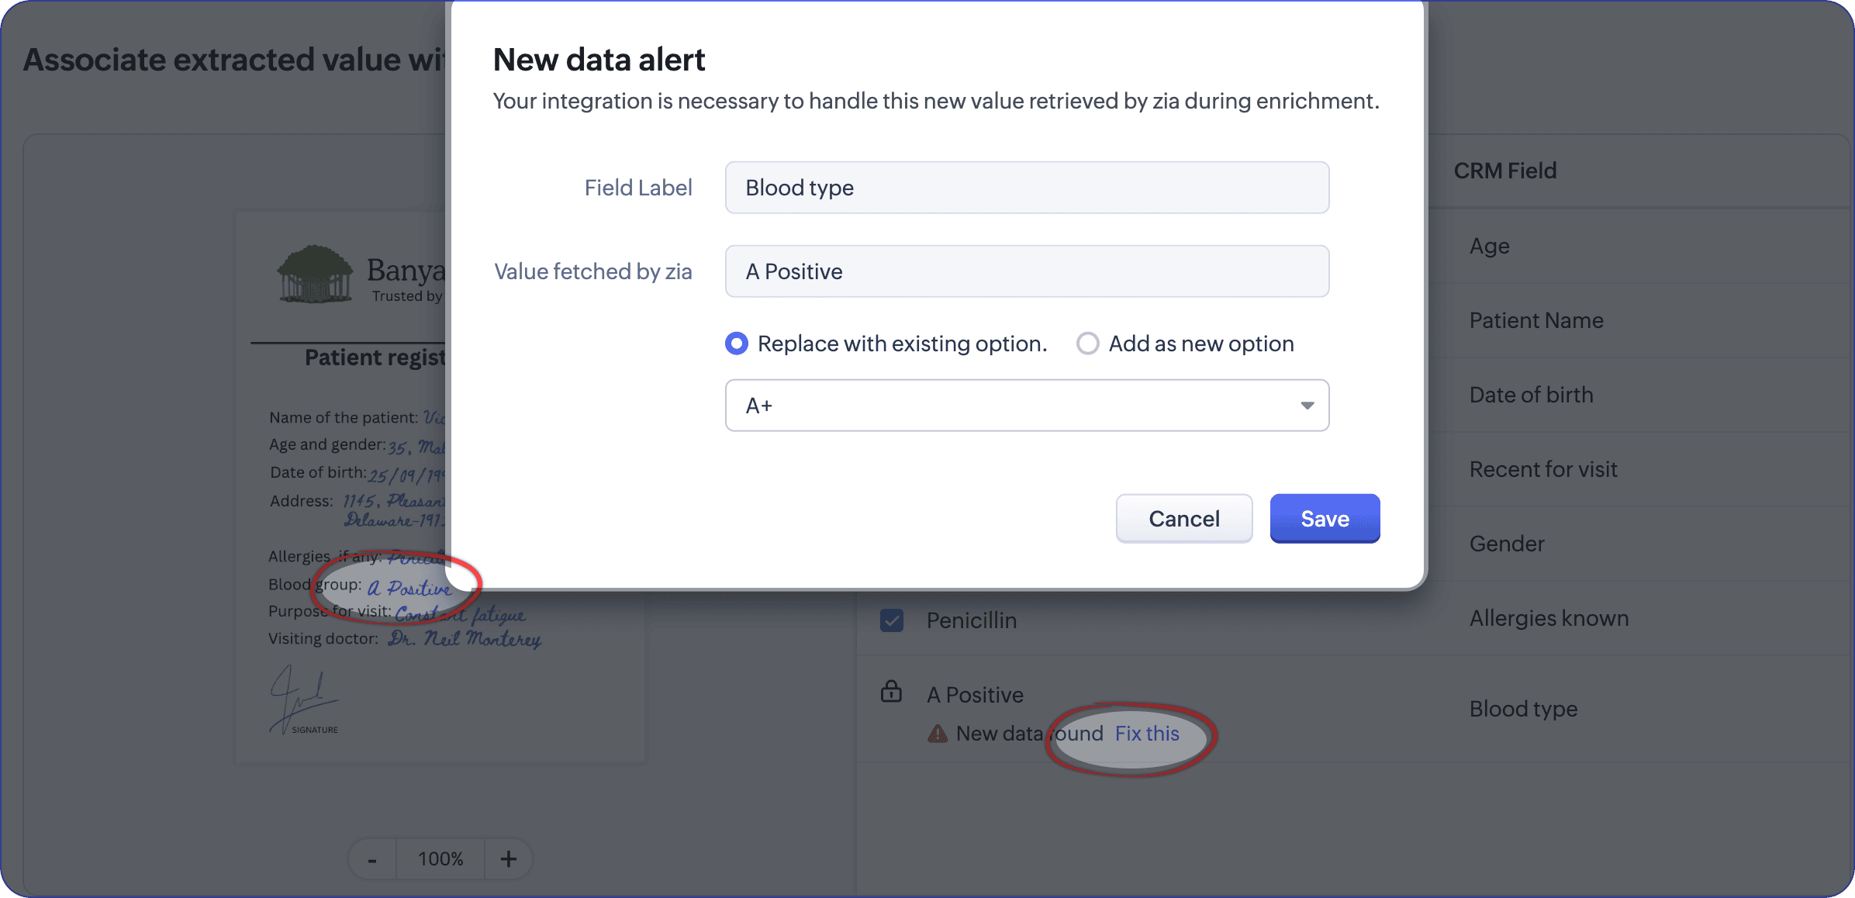This screenshot has width=1855, height=898.
Task: Cancel the New data alert dialog
Action: click(x=1183, y=519)
